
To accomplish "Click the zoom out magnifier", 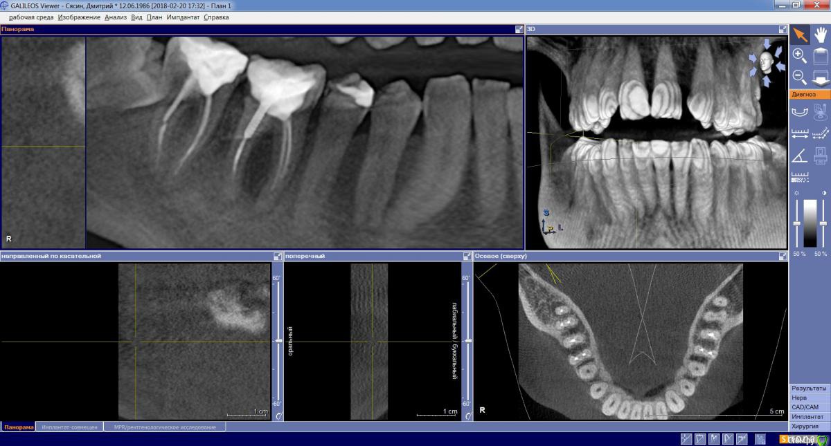I will pos(799,76).
